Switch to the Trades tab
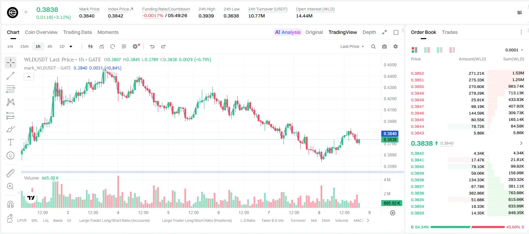 pyautogui.click(x=450, y=32)
